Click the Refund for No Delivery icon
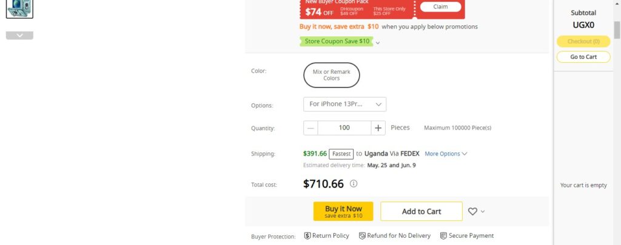621x245 pixels. (362, 236)
